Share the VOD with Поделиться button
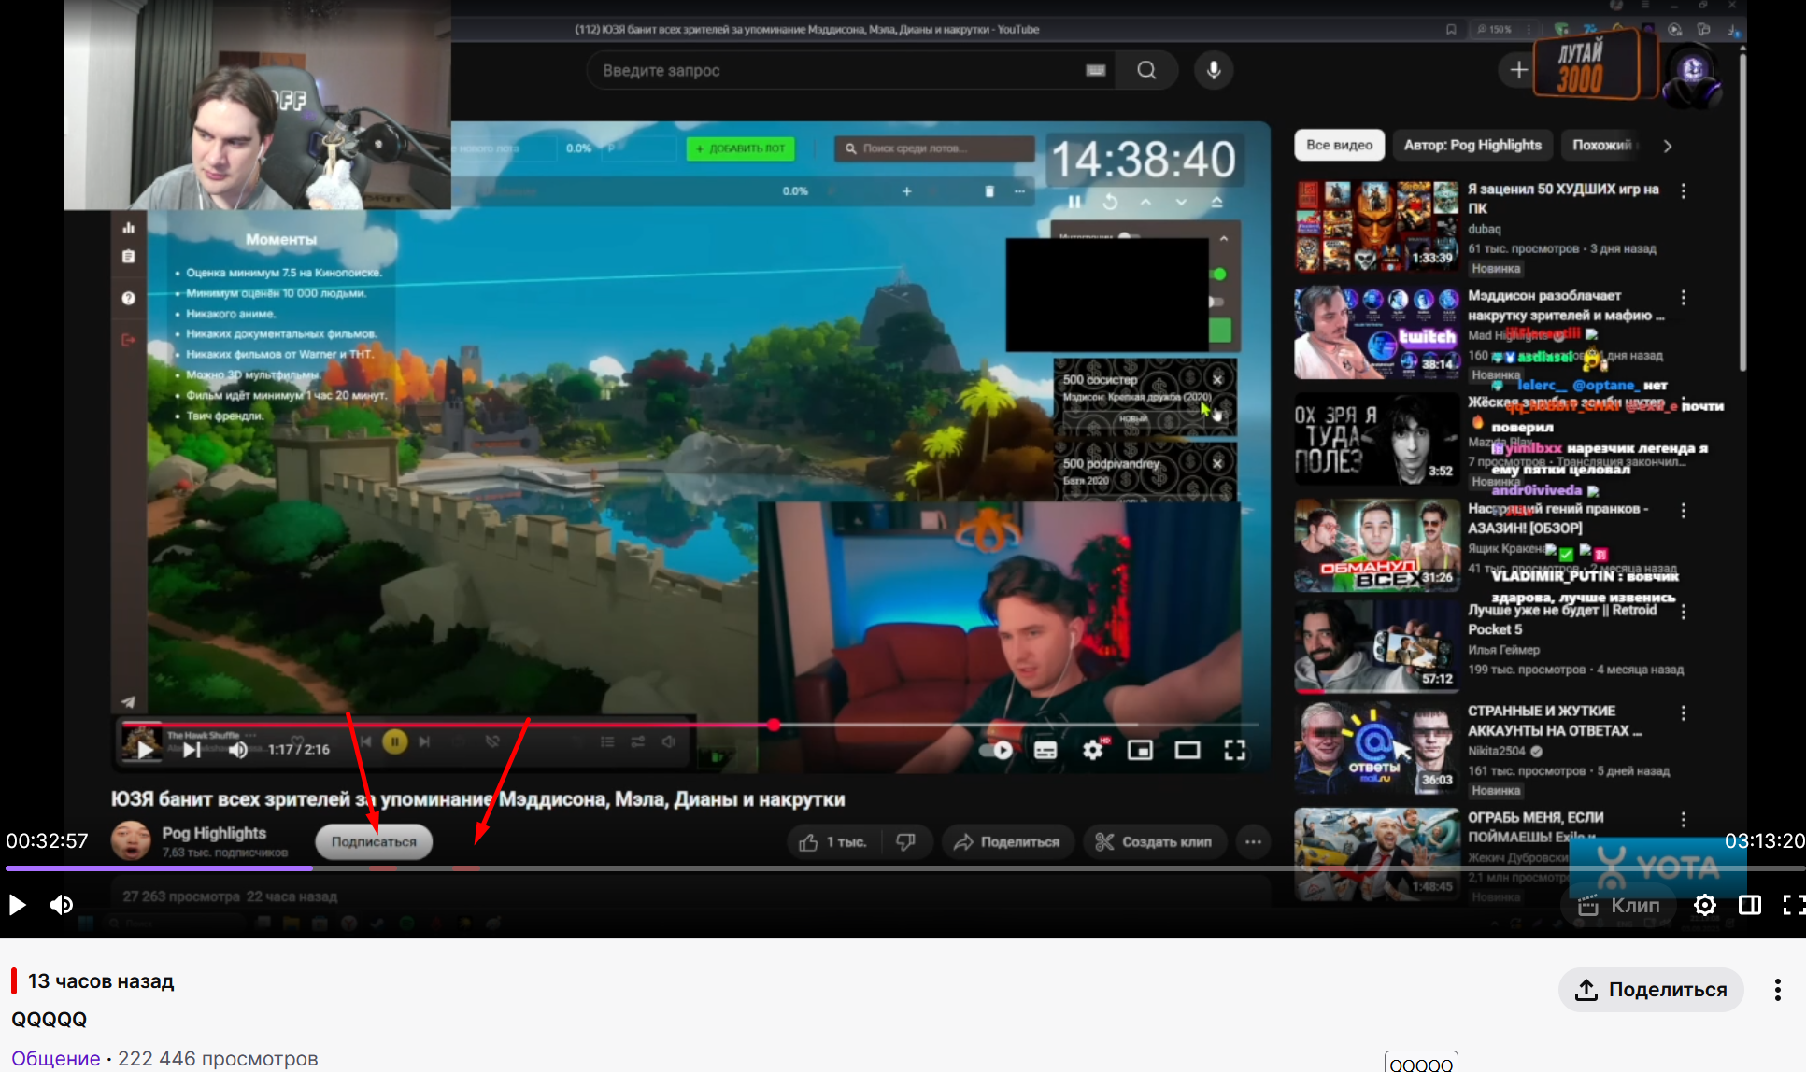 click(1650, 990)
